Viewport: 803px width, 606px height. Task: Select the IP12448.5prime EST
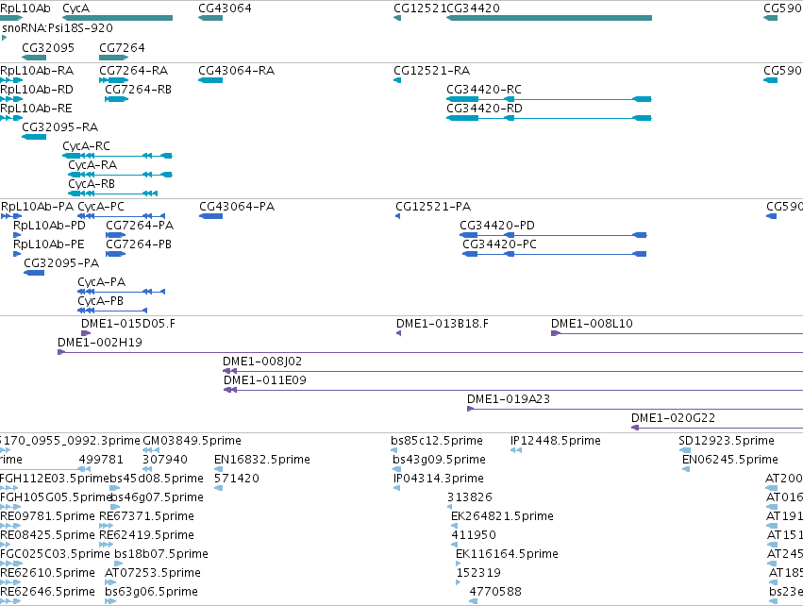coord(516,450)
